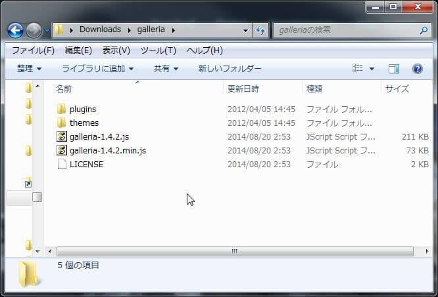Open the ツール(T) menu

click(x=158, y=50)
